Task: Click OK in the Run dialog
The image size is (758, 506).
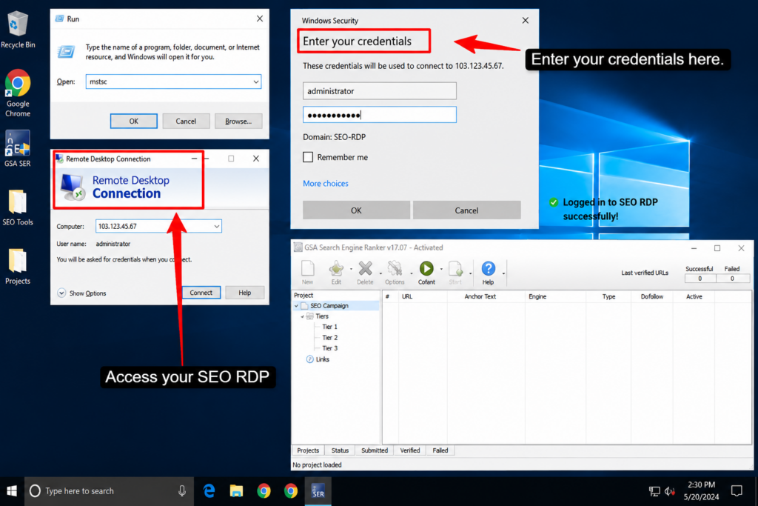Action: pos(133,121)
